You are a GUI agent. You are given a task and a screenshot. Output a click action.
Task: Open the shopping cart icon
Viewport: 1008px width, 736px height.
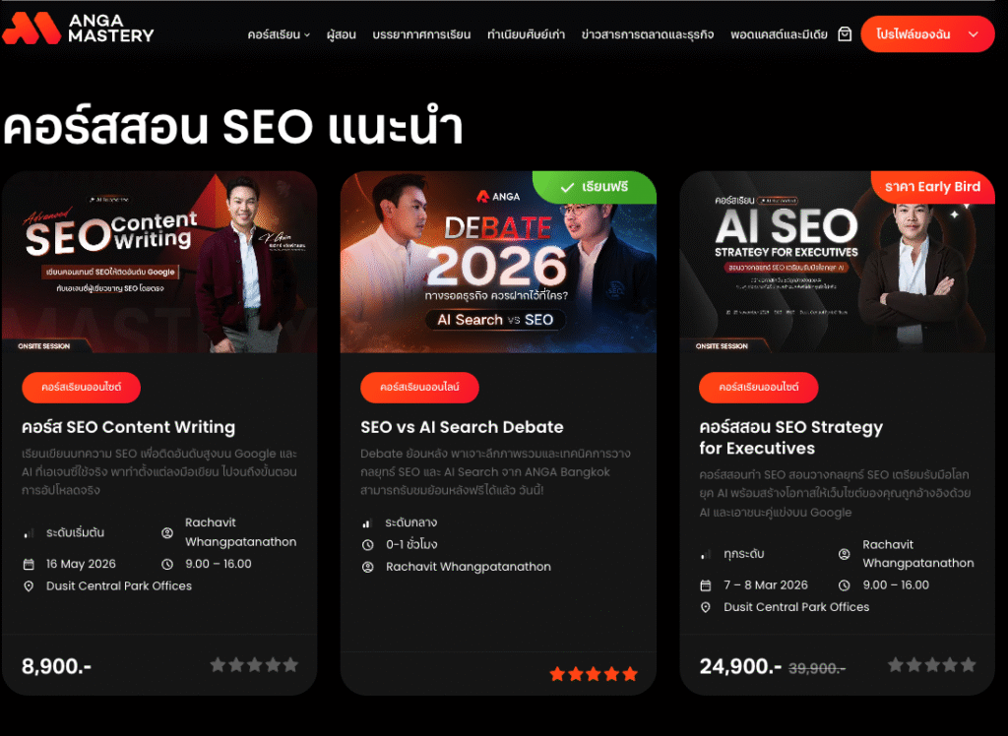click(845, 34)
